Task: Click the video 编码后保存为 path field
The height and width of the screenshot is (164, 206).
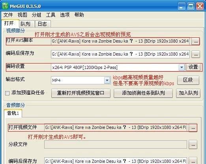Action: (x=120, y=54)
